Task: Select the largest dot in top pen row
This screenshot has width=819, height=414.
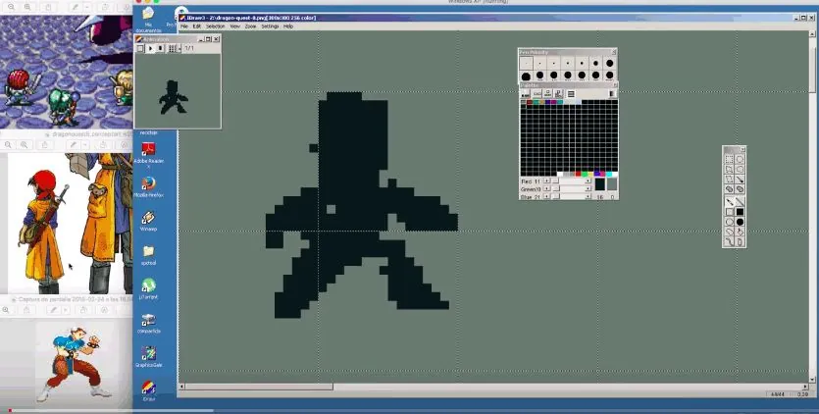Action: pos(609,63)
